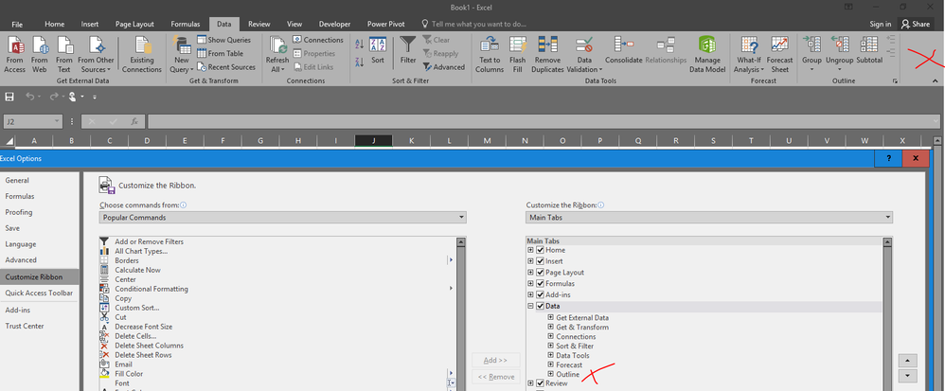This screenshot has height=391, width=945.
Task: Click the Share button
Action: (916, 24)
